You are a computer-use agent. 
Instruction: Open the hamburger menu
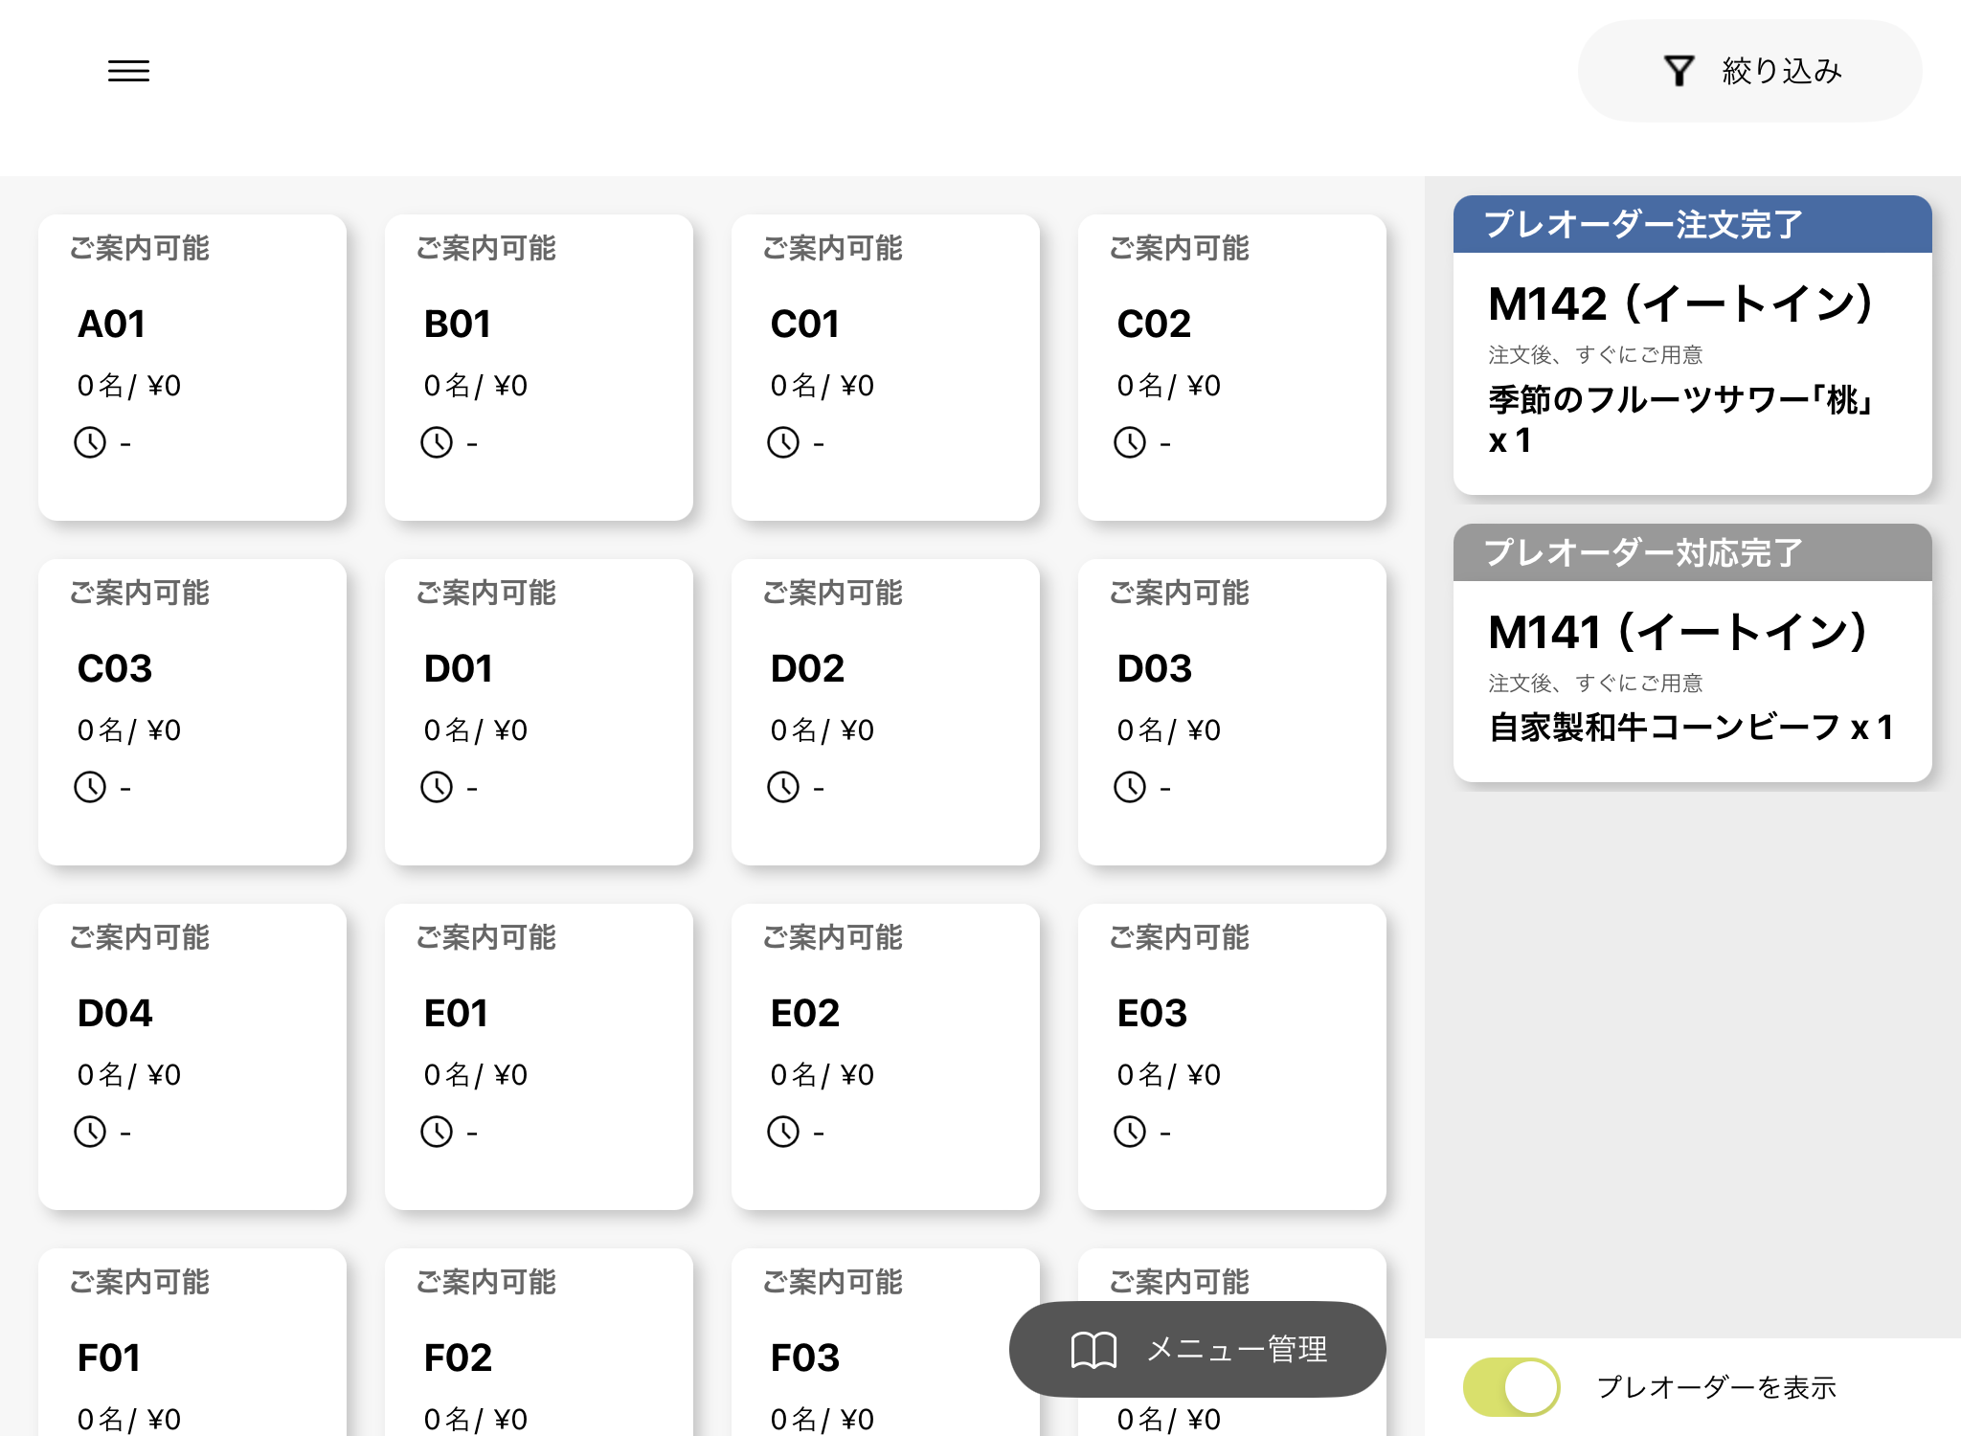point(128,71)
